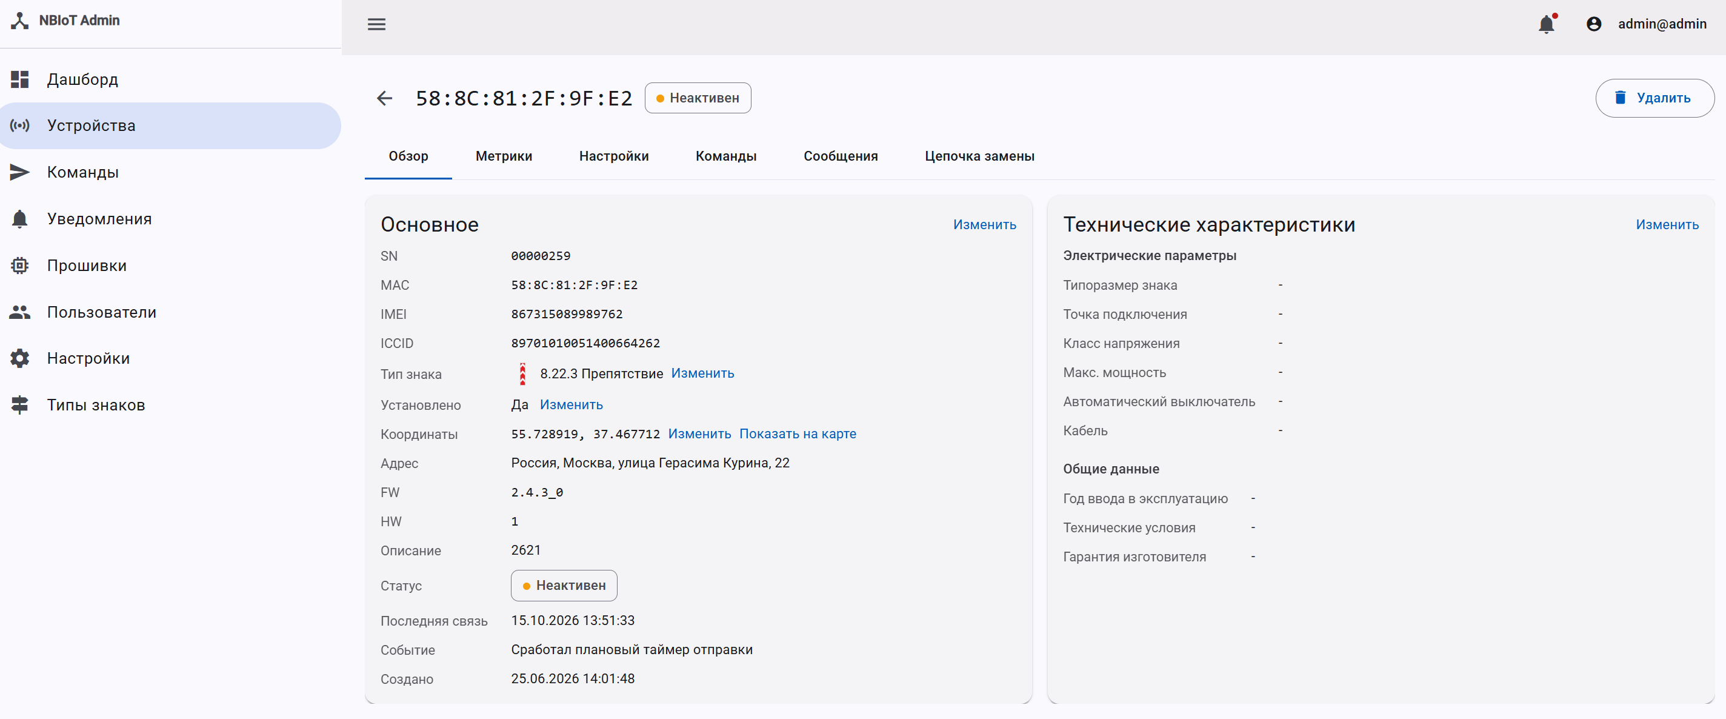Select the Обзор tab
The image size is (1726, 719).
[408, 156]
